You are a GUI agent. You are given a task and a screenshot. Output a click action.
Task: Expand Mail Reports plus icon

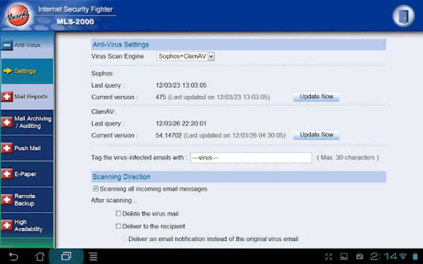[7, 97]
